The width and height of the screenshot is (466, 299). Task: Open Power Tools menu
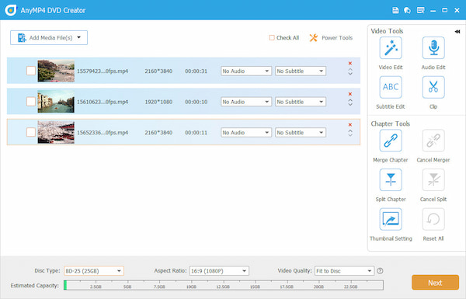tap(331, 38)
